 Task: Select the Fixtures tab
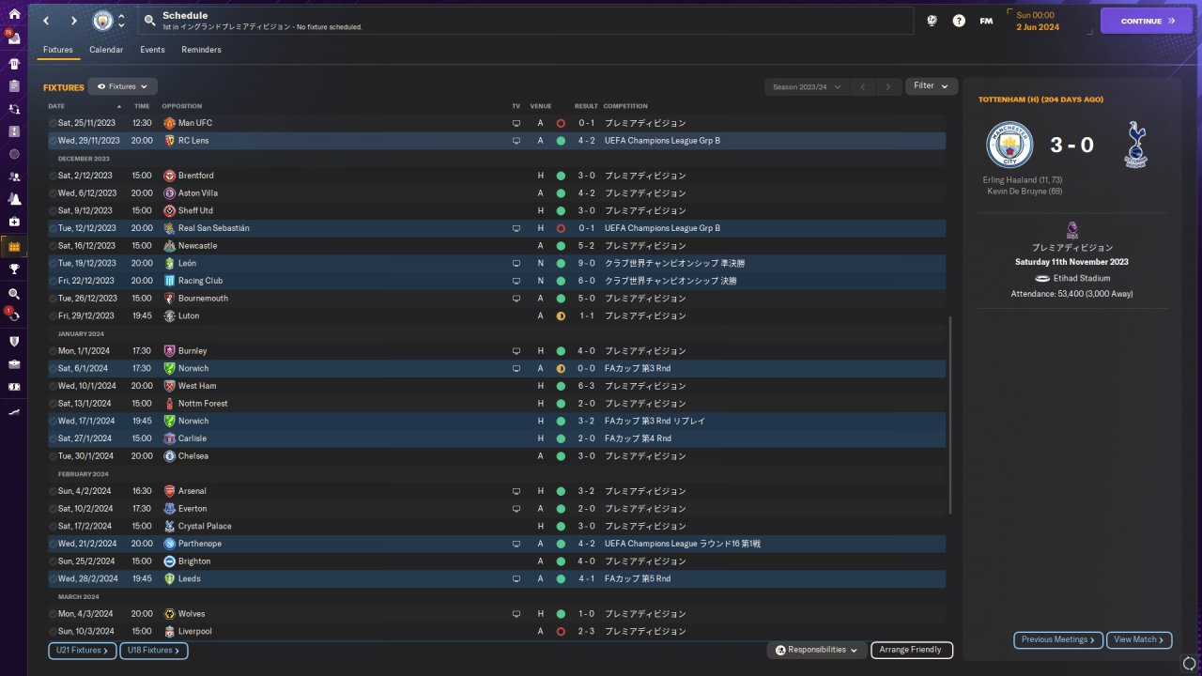[x=58, y=50]
